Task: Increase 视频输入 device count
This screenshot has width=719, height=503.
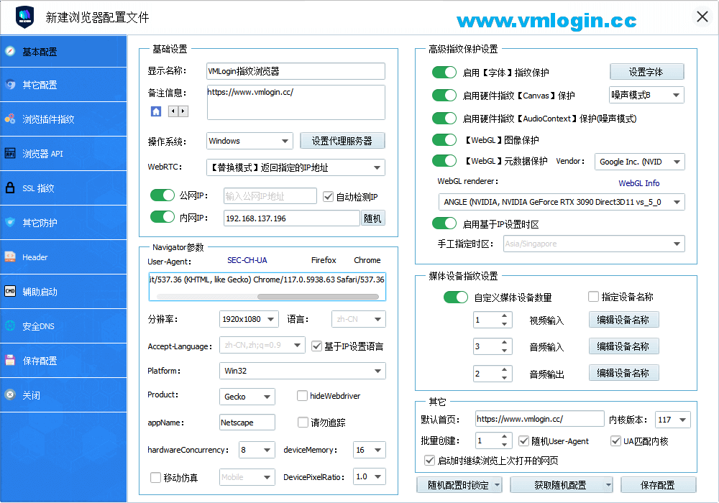Action: 505,315
